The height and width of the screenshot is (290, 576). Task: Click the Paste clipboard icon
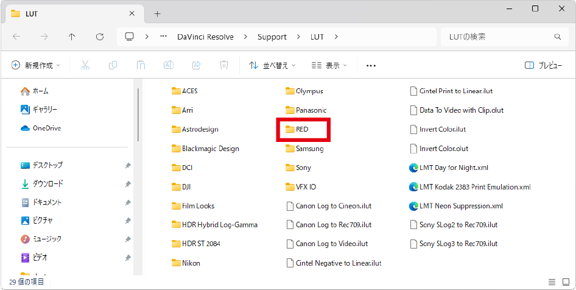141,65
